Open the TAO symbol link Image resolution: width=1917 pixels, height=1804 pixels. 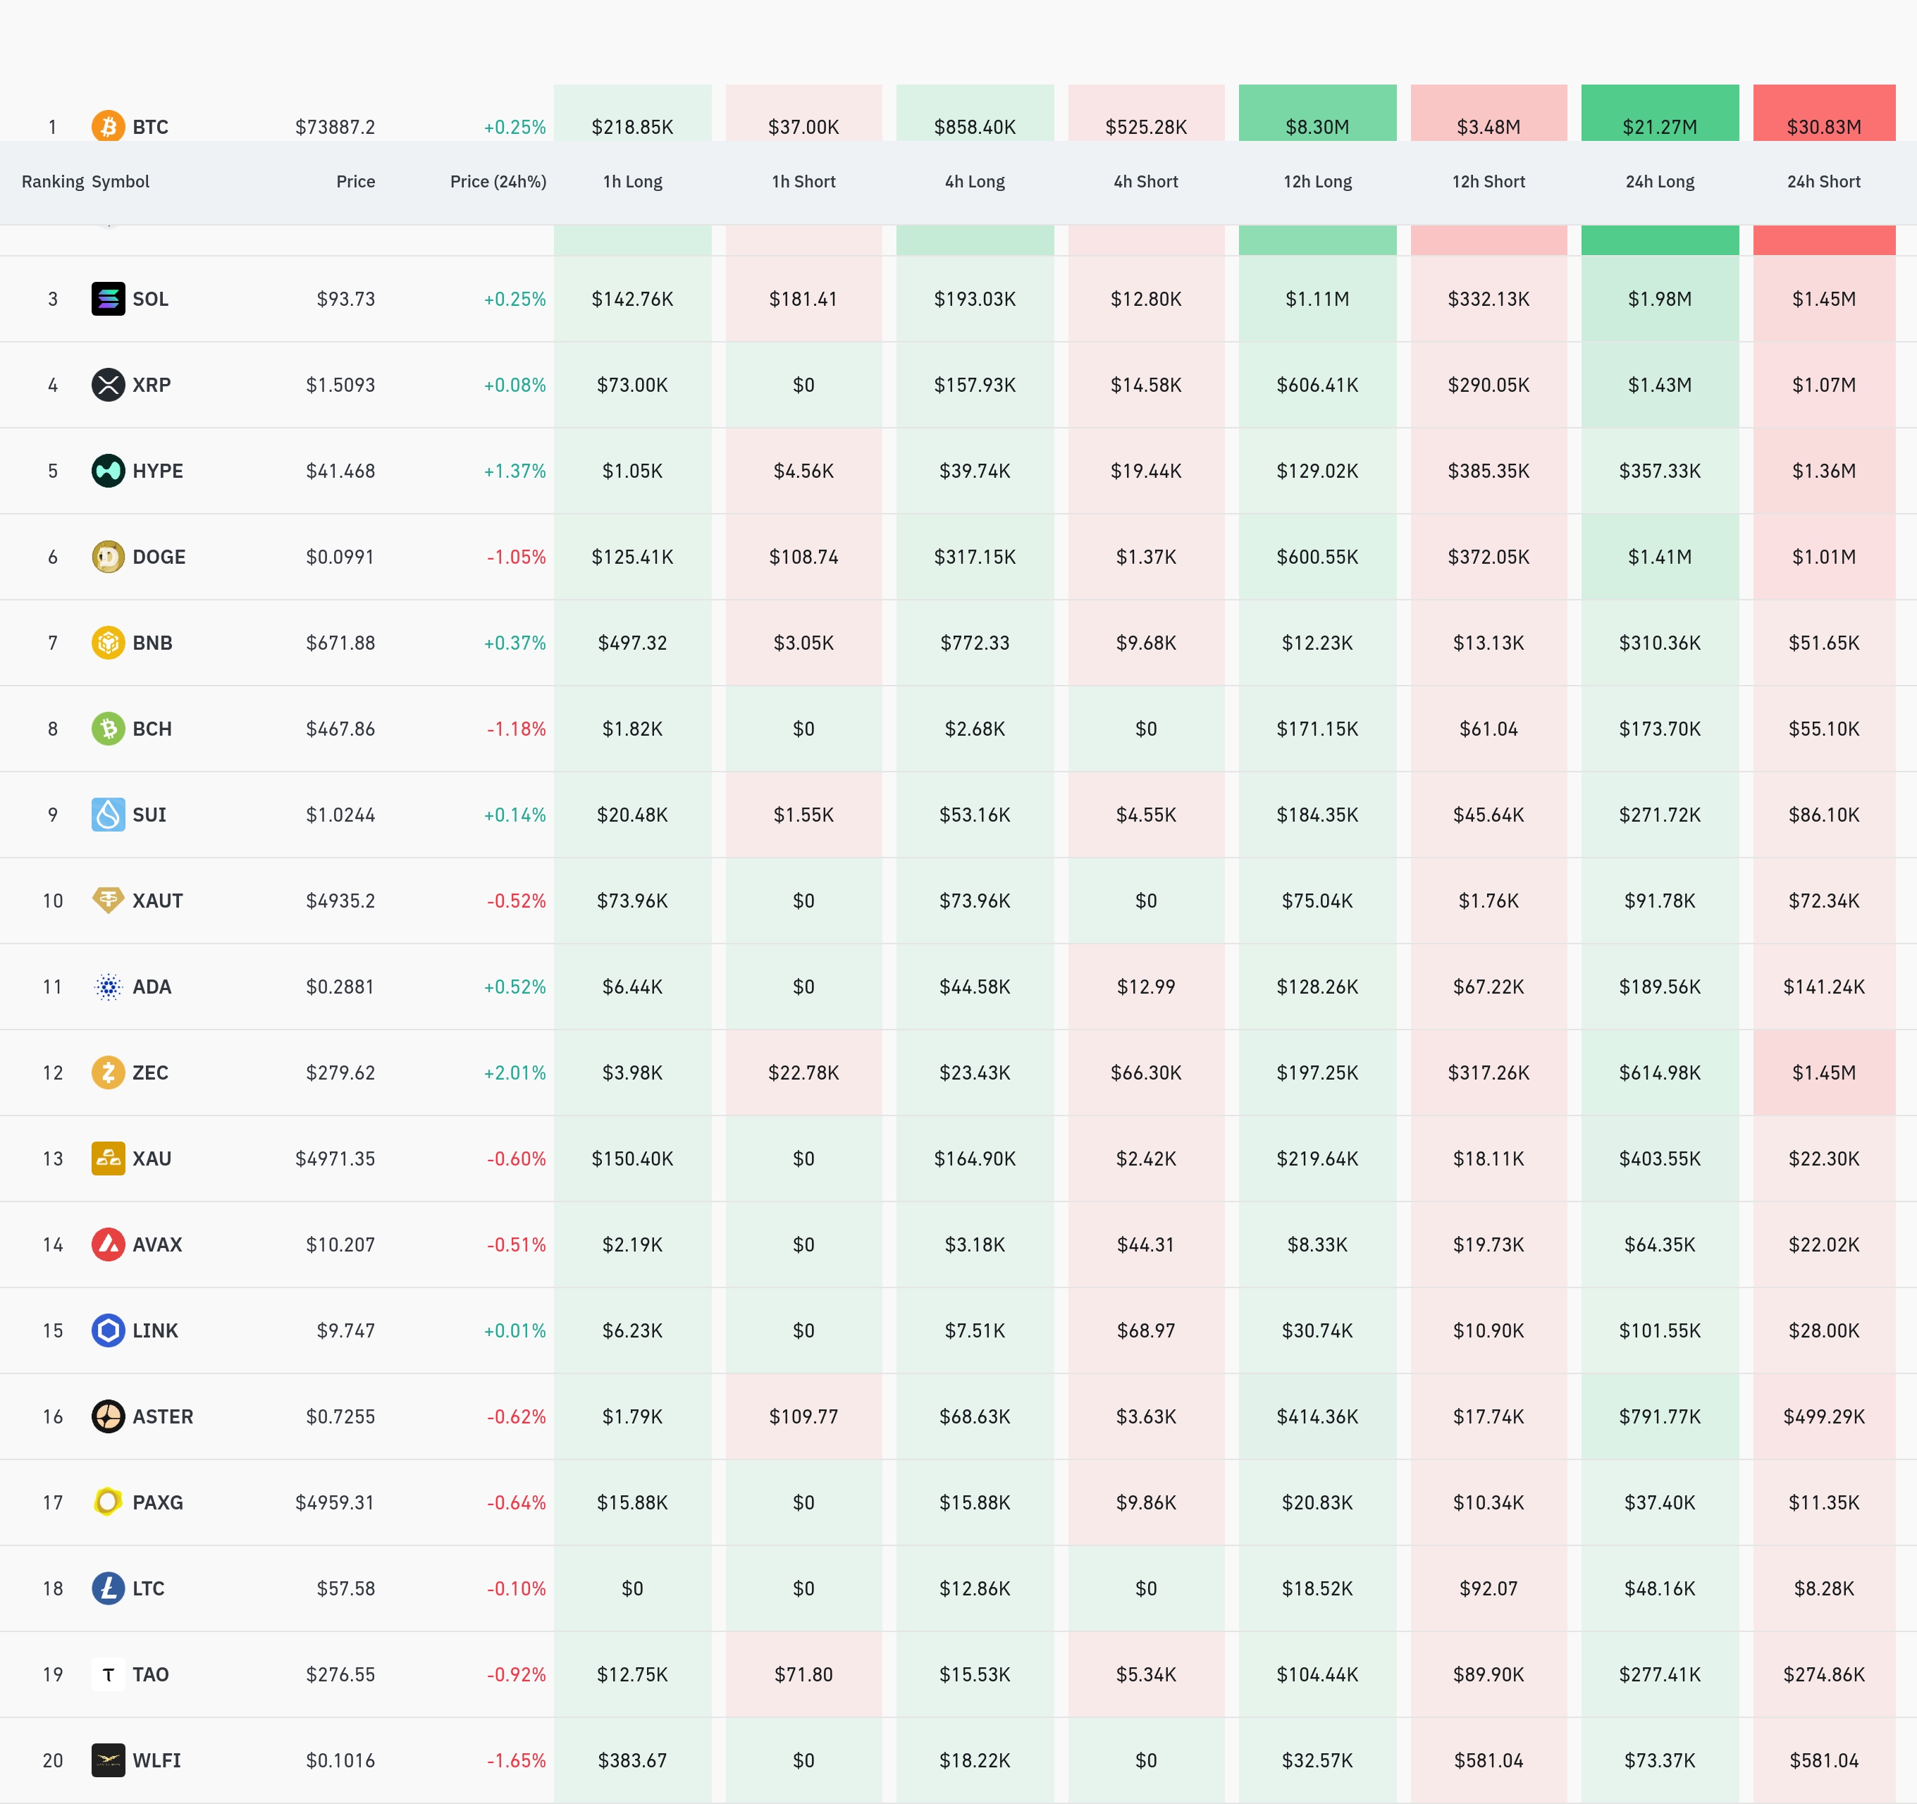pyautogui.click(x=150, y=1675)
